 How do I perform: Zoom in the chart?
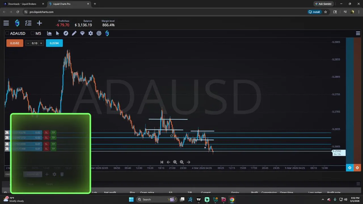(x=182, y=162)
